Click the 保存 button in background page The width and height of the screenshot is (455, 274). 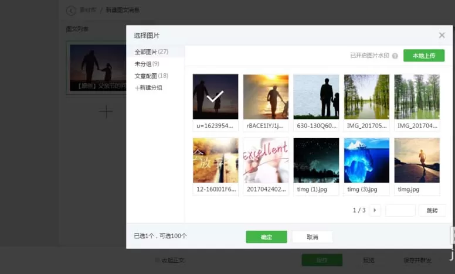click(x=322, y=260)
